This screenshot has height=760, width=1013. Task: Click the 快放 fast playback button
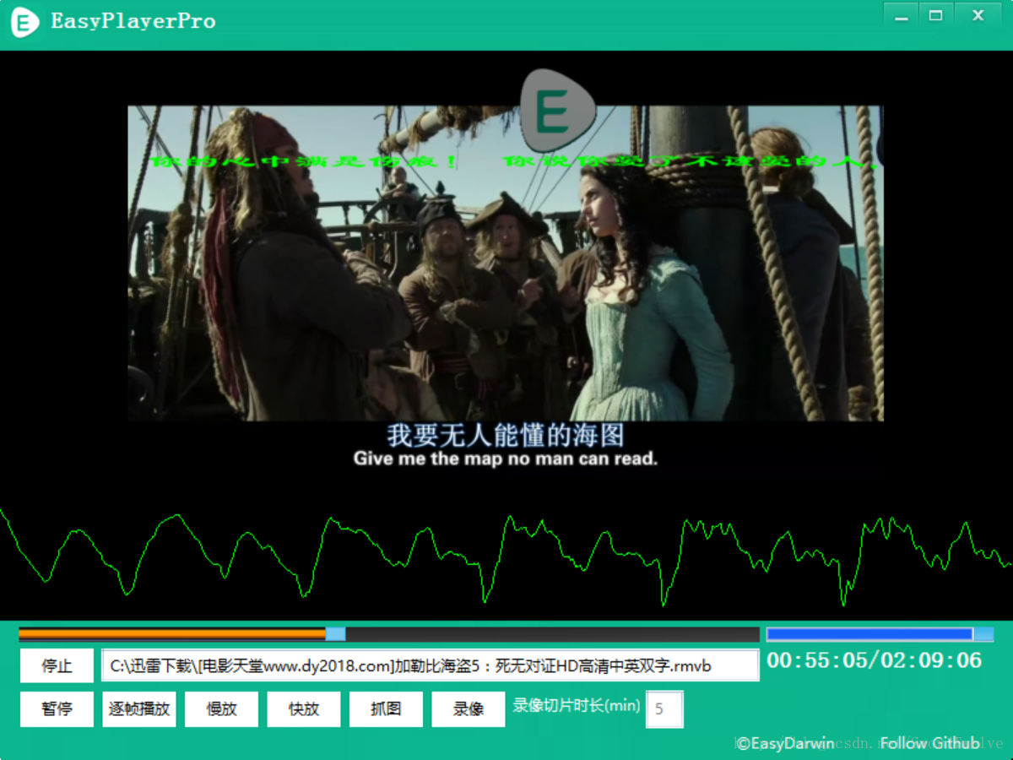coord(304,709)
